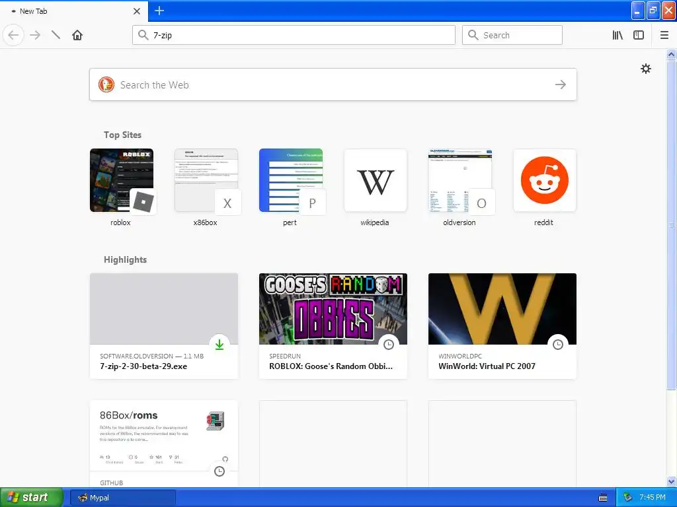Click scrollbar down arrow
Screen dimensions: 677x507
tap(671, 482)
